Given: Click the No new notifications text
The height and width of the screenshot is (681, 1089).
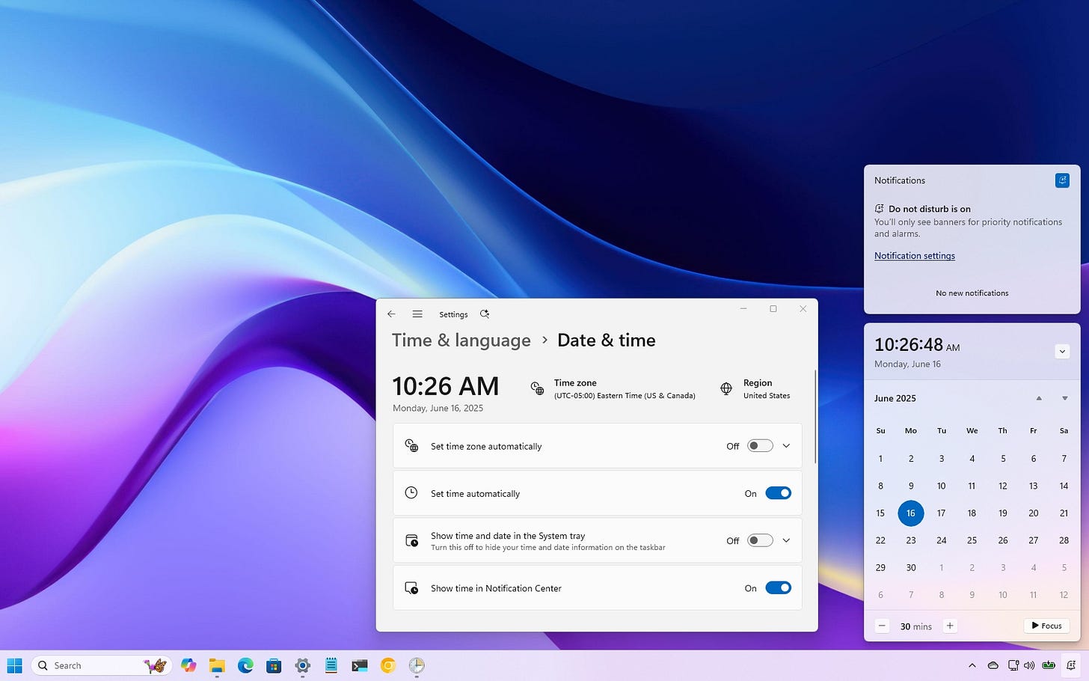Looking at the screenshot, I should (972, 293).
